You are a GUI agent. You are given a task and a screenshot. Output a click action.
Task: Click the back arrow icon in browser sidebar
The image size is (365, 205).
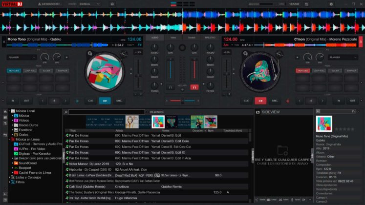5,135
